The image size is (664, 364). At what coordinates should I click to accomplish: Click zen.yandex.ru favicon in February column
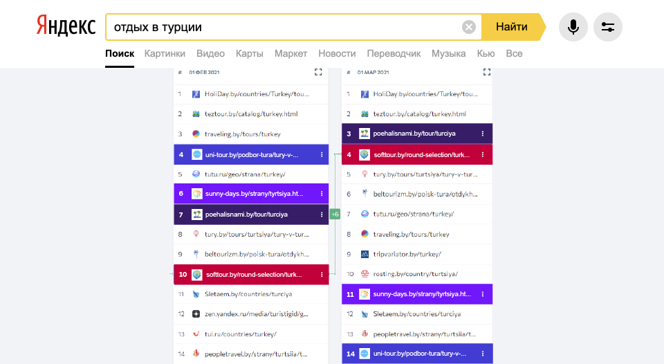point(196,314)
